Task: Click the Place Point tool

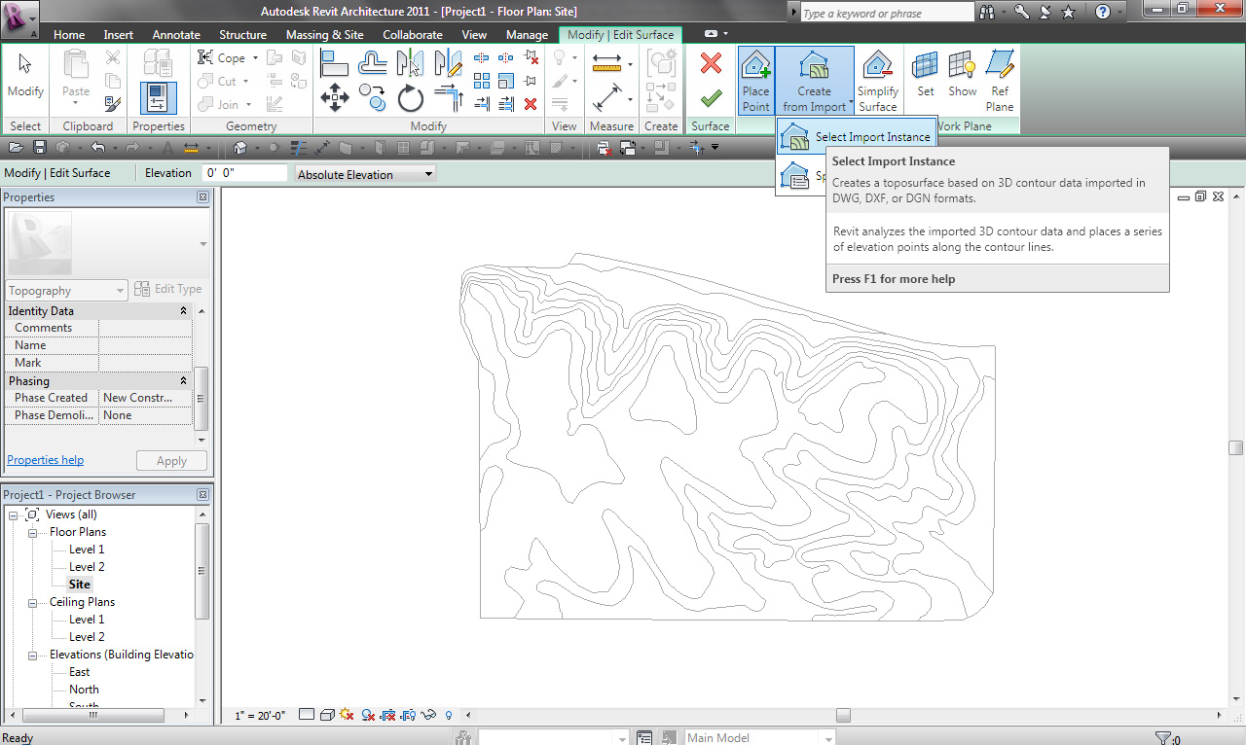Action: coord(755,78)
